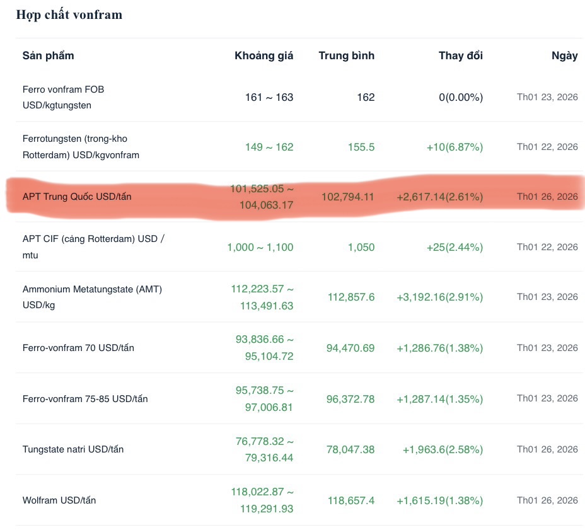This screenshot has width=585, height=530.
Task: Click the Thay đổi column header
Action: [x=460, y=55]
